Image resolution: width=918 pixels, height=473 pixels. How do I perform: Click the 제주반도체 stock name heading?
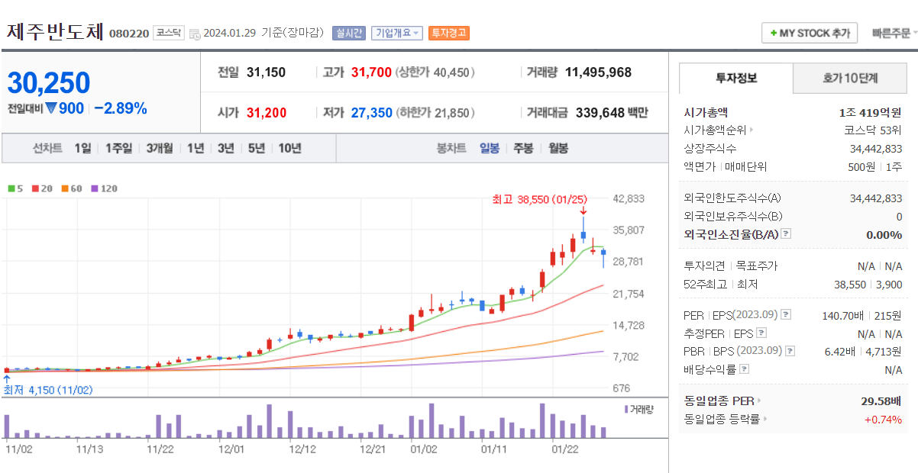click(54, 32)
